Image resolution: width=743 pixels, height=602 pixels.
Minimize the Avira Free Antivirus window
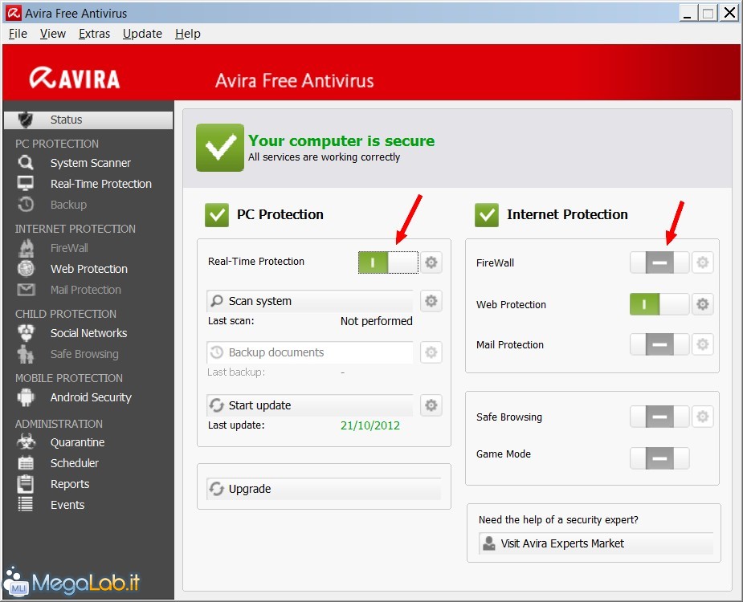coord(688,13)
